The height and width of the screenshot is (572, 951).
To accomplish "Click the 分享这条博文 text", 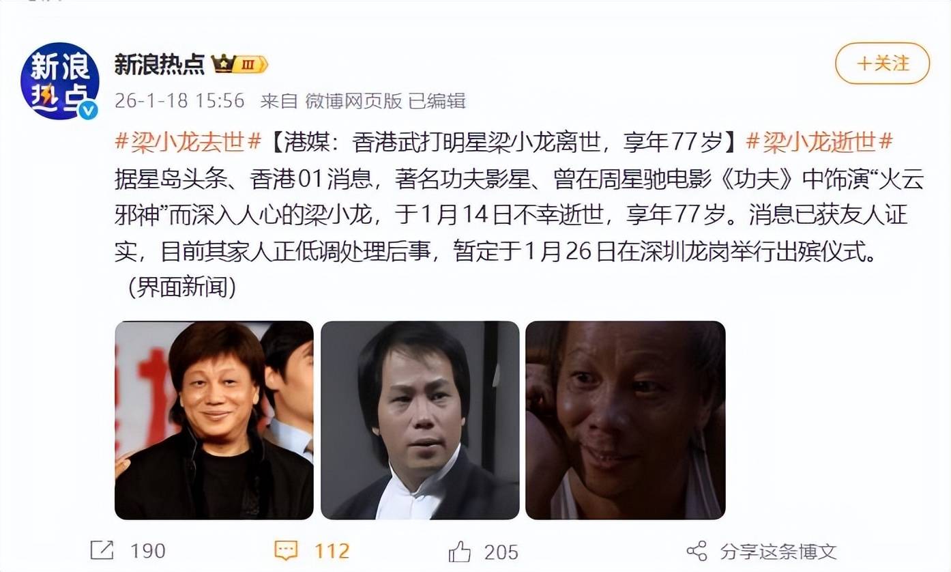I will click(778, 551).
